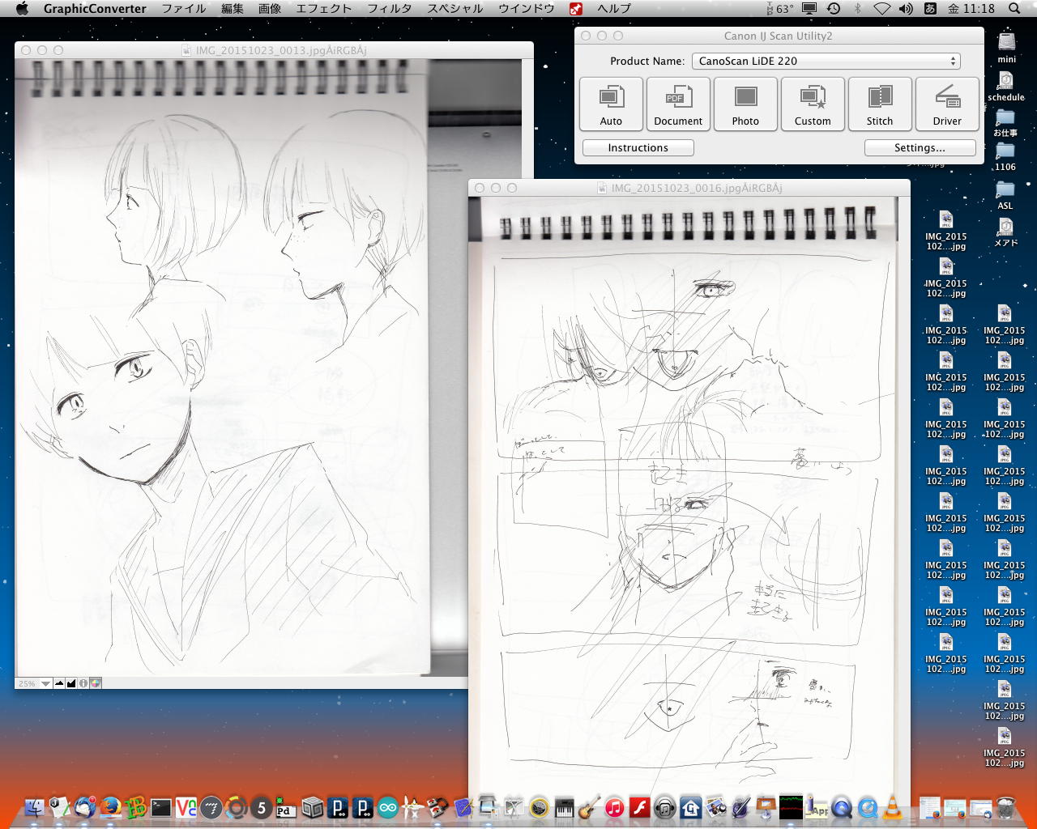Open the スペシャル menu
1037x829 pixels.
(455, 9)
